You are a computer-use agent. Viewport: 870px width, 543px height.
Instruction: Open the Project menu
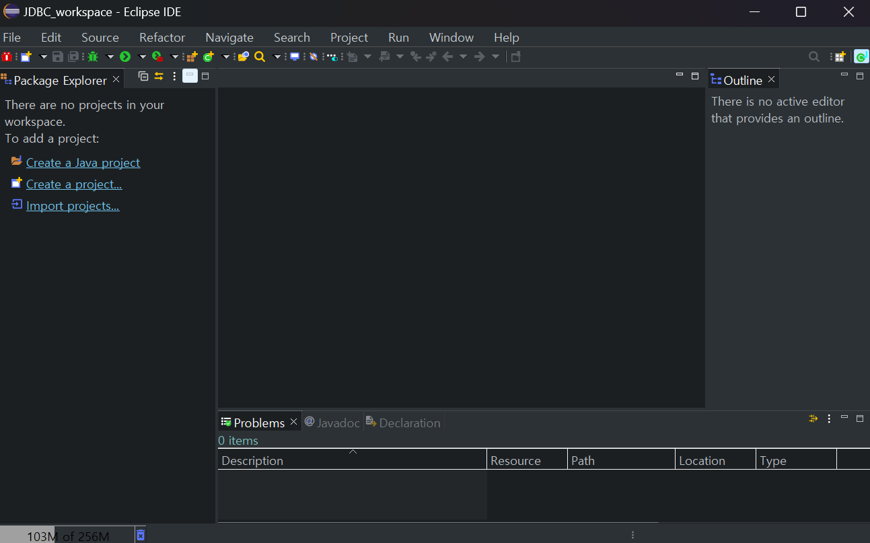tap(349, 38)
